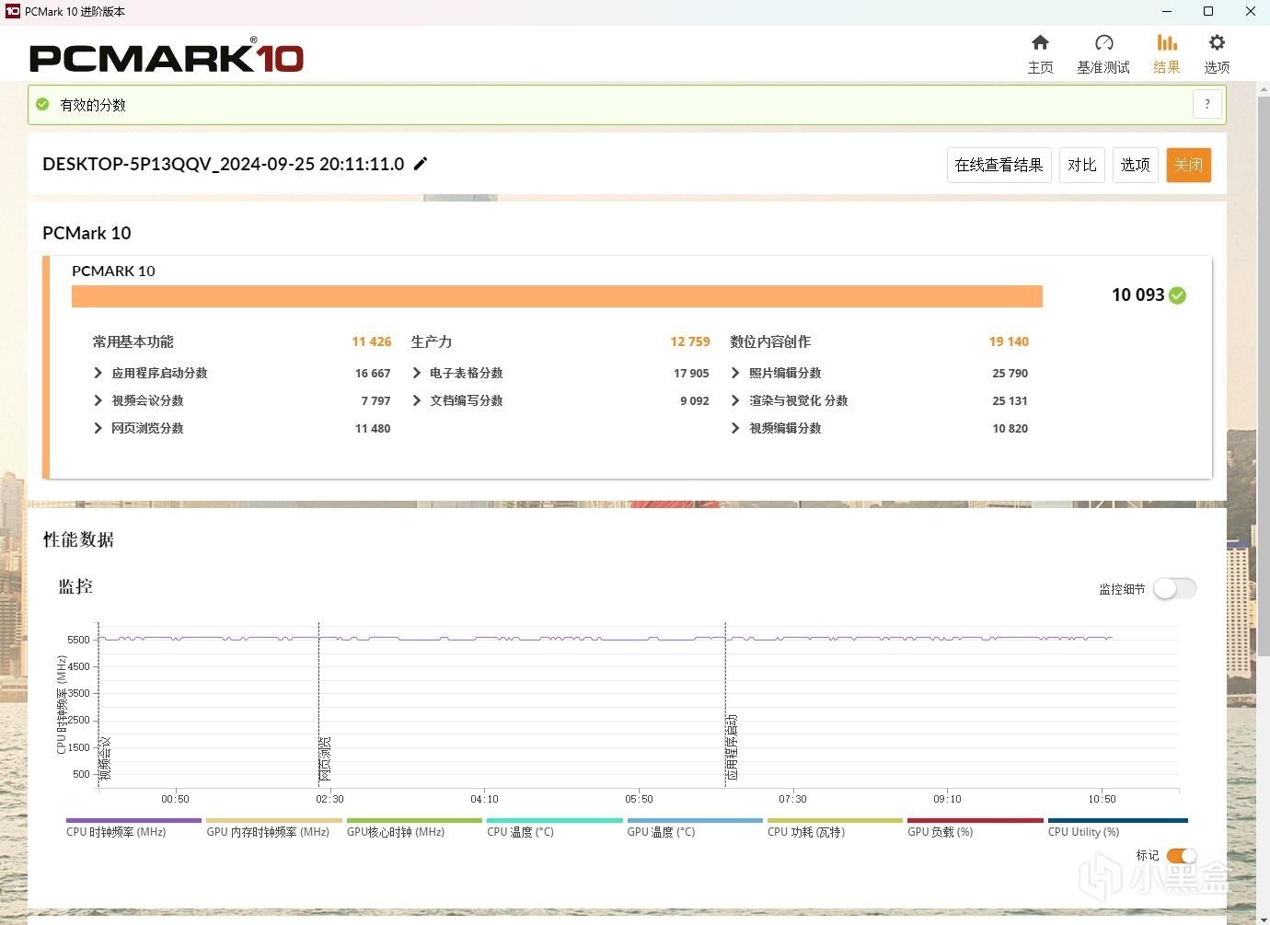Click the video conferencing (视频会议) chart marker
This screenshot has height=925, width=1270.
[x=105, y=758]
